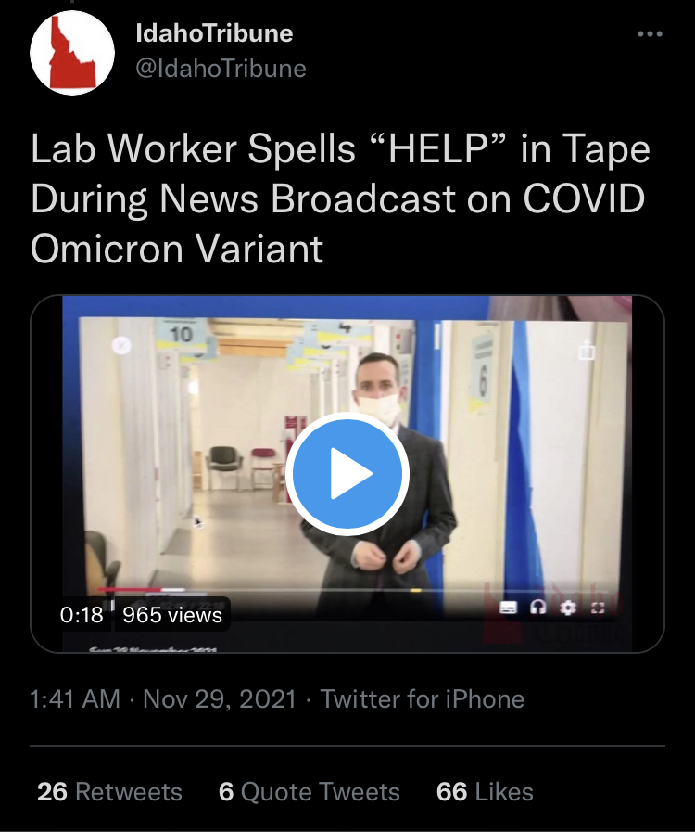View the 26 Retweets list

(109, 792)
